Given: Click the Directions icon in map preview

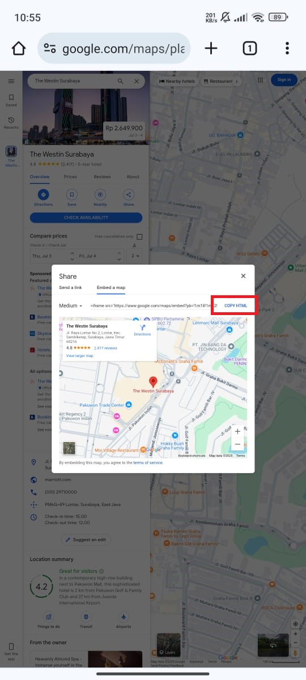Looking at the screenshot, I should coord(142,330).
